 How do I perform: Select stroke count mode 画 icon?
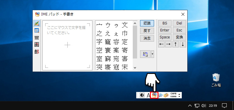(36, 45)
